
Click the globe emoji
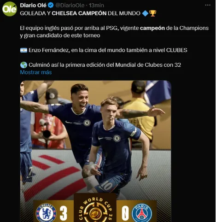click(x=23, y=65)
